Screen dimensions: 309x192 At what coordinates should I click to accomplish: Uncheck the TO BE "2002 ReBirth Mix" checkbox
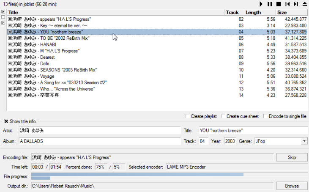[x=10, y=38]
